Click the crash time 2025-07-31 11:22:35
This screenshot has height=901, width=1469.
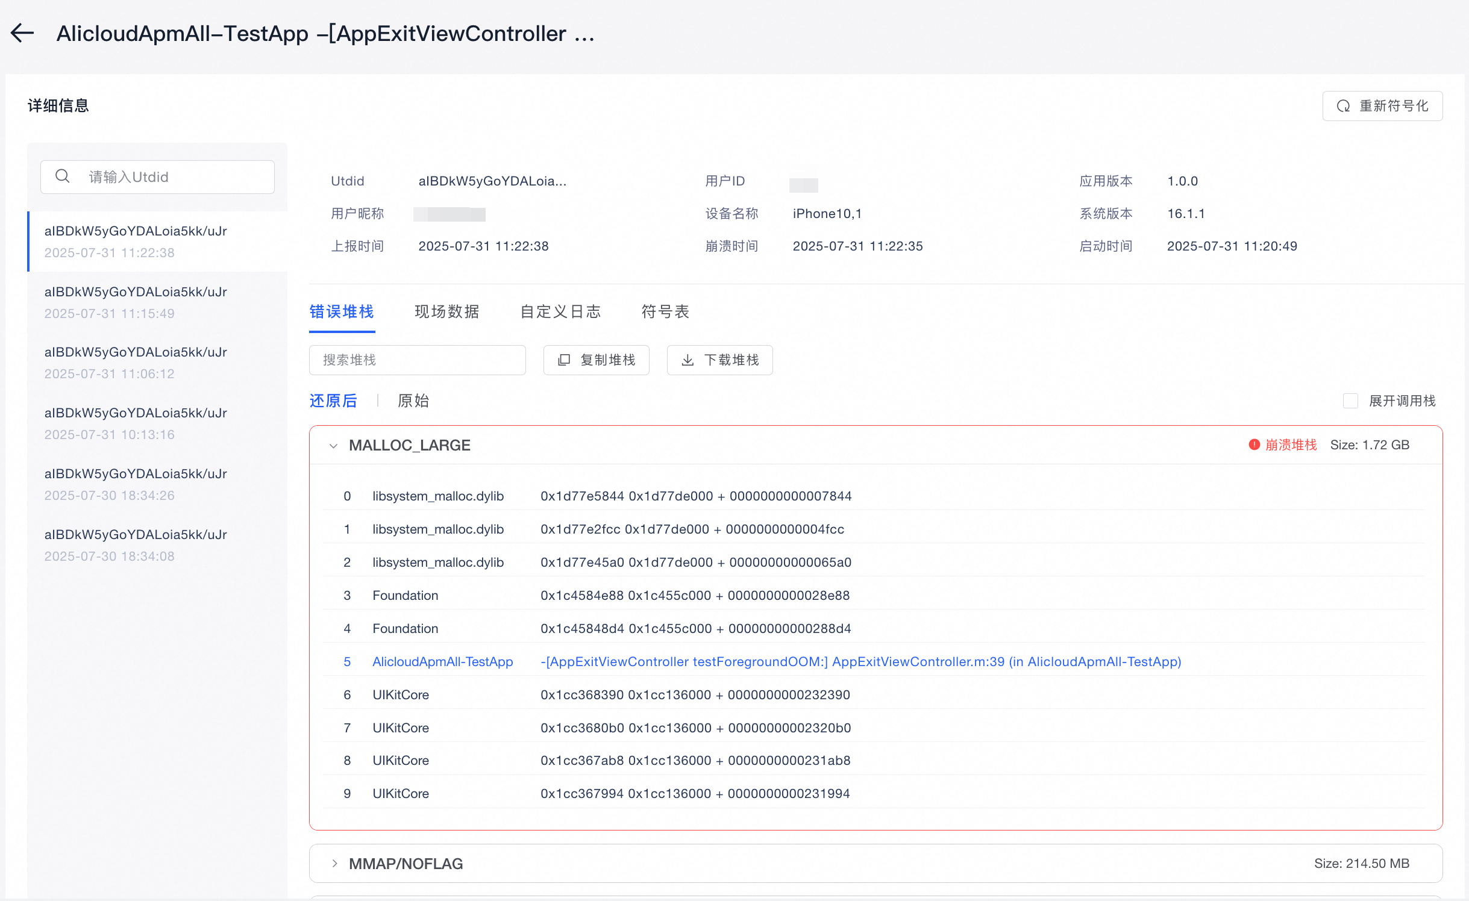tap(857, 246)
